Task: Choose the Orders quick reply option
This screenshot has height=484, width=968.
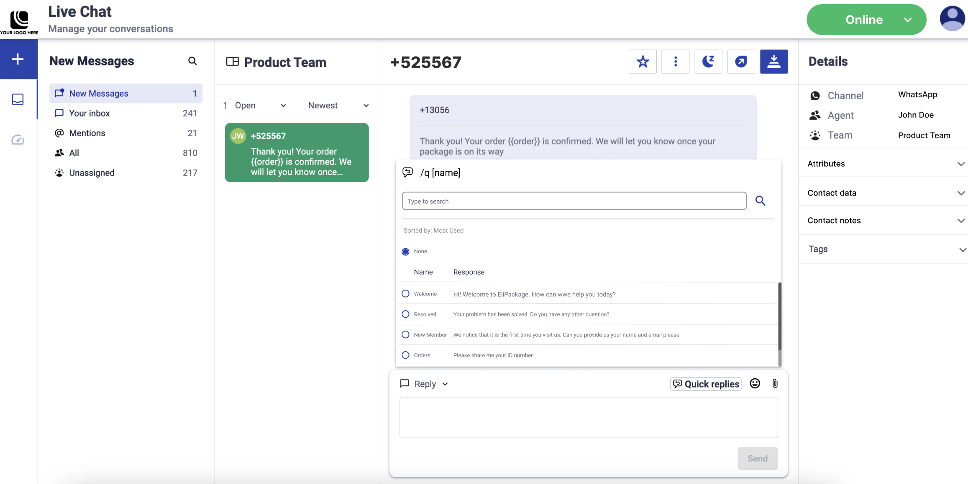Action: coord(405,355)
